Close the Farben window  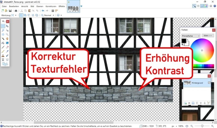click(214, 30)
